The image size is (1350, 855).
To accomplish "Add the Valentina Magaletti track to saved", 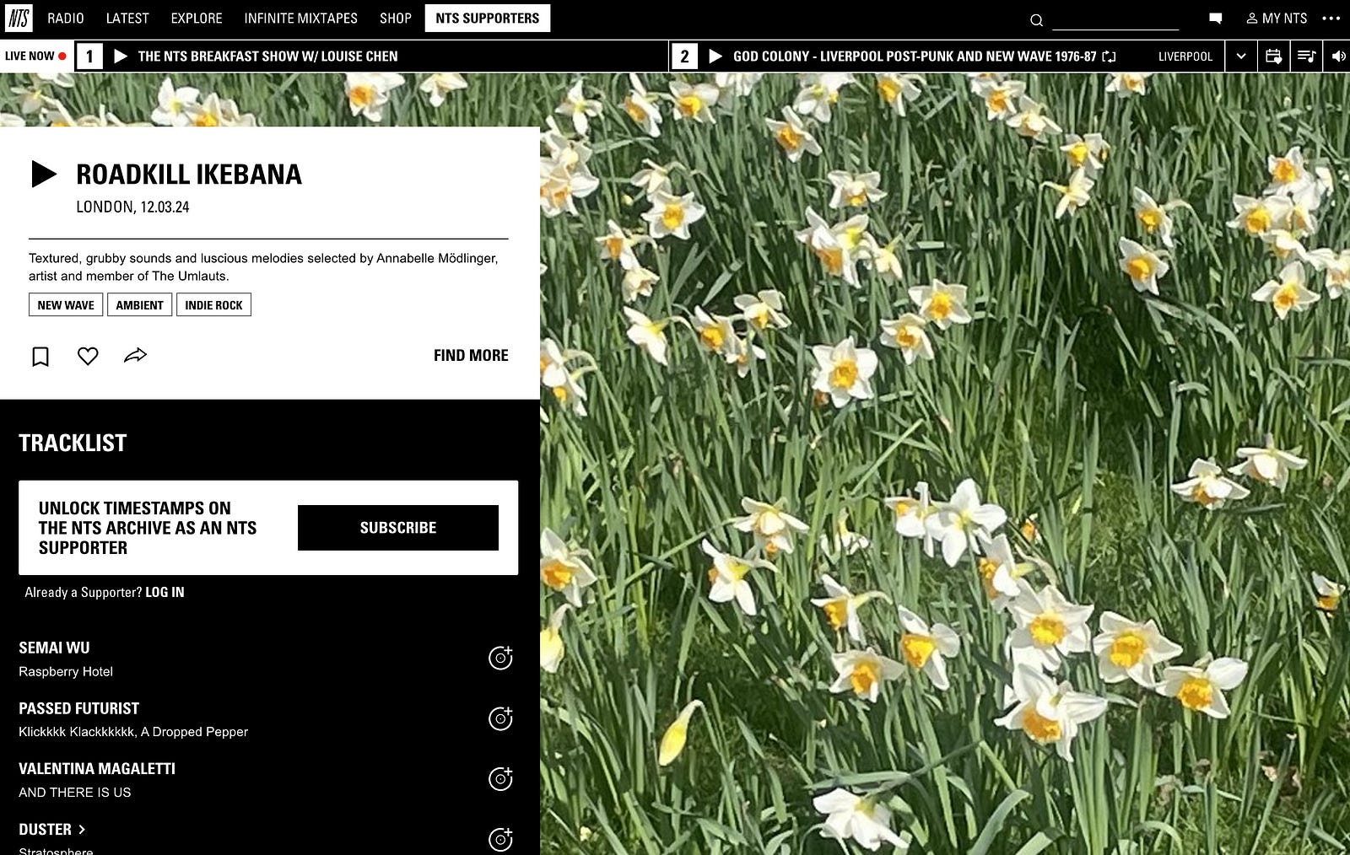I will tap(500, 778).
